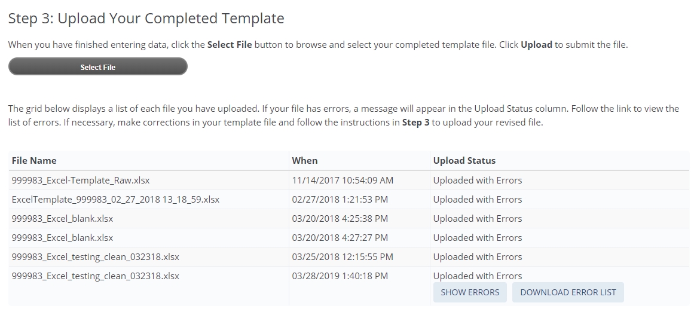This screenshot has height=318, width=691.
Task: Click the 02/27/2018 1:21:53 PM timestamp
Action: 340,199
